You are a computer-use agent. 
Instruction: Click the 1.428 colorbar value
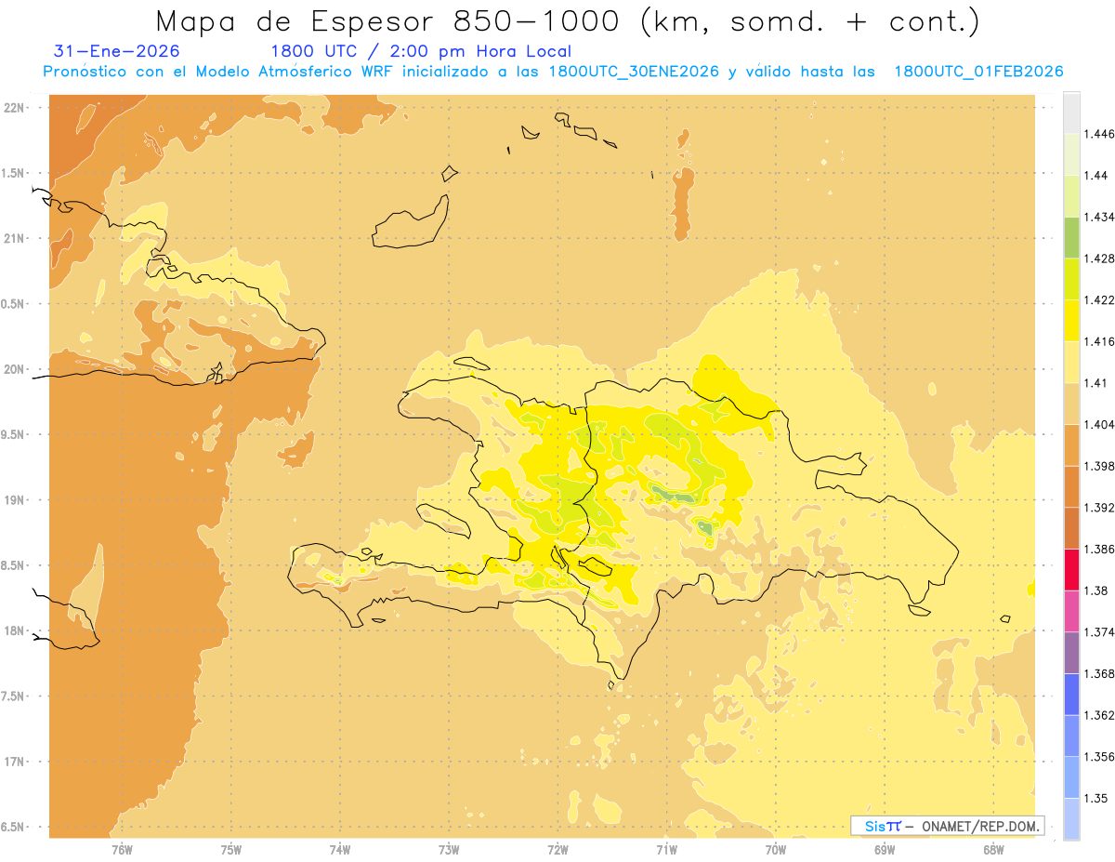click(x=1098, y=259)
